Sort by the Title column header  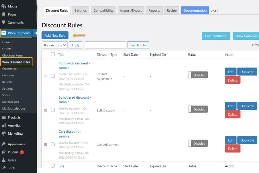tap(61, 54)
